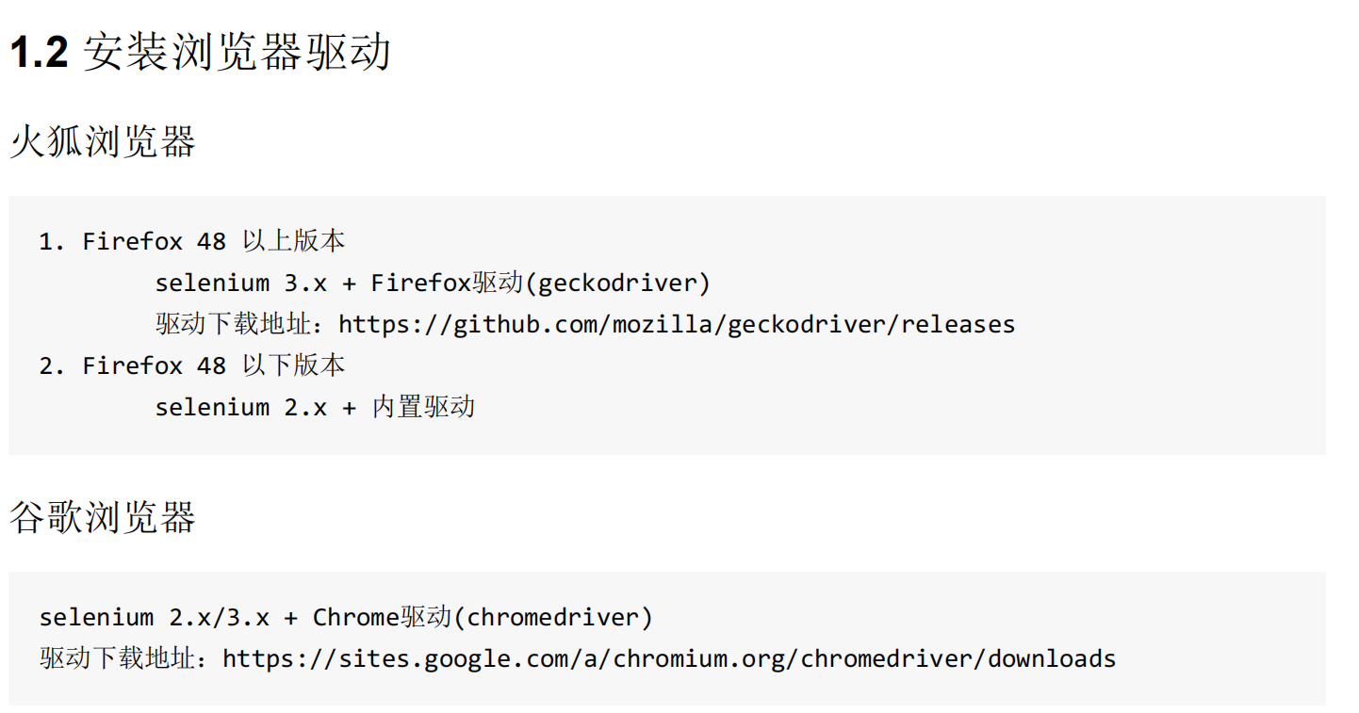Click the "谷歌浏览器" subheading
The width and height of the screenshot is (1359, 713).
click(103, 518)
